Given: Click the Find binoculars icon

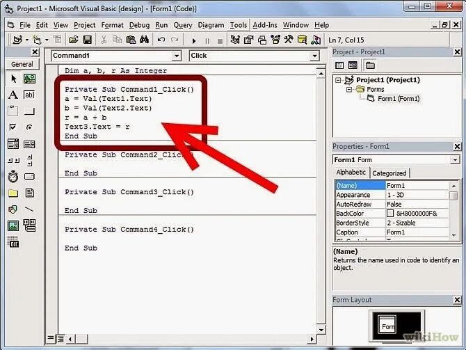Looking at the screenshot, I should tap(144, 40).
